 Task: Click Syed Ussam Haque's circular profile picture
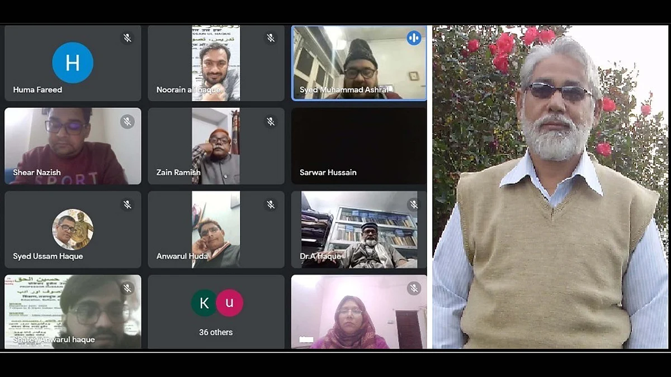point(73,229)
